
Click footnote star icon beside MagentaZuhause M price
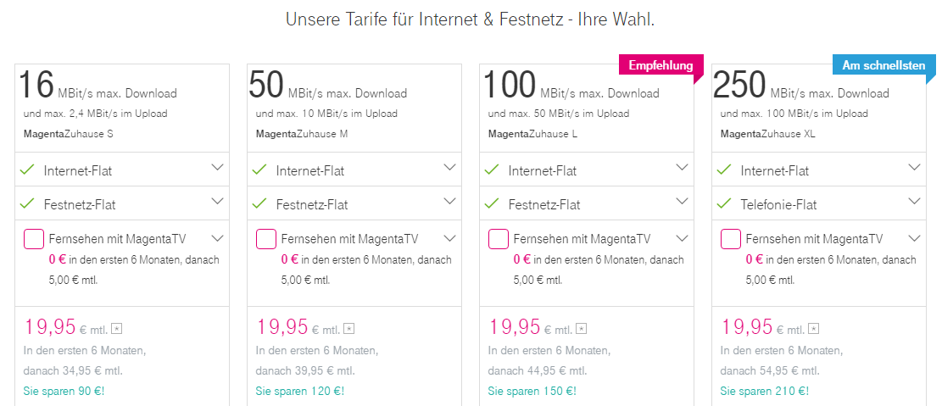349,329
